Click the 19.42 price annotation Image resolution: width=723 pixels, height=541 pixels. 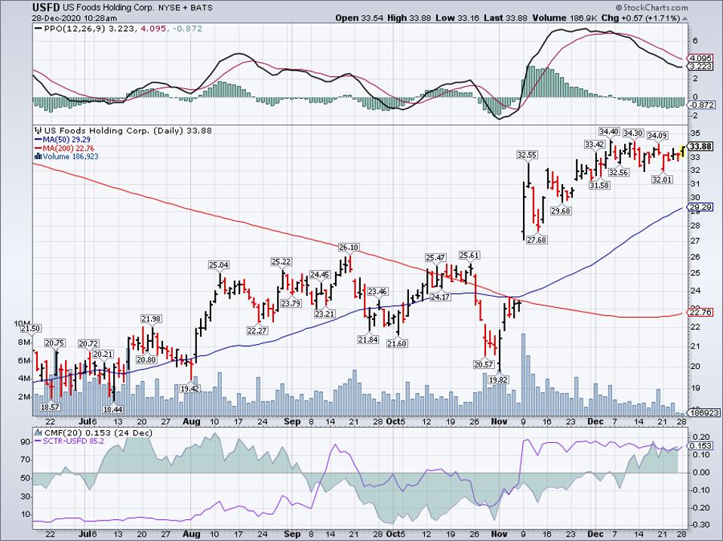[189, 389]
